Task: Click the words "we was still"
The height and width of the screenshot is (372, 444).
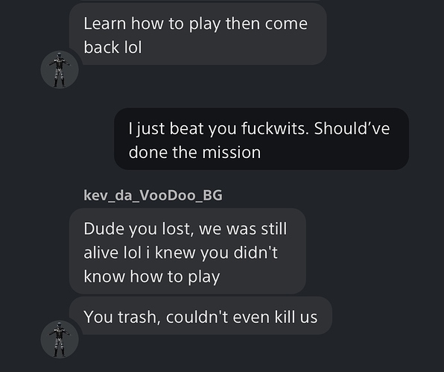Action: coord(243,229)
